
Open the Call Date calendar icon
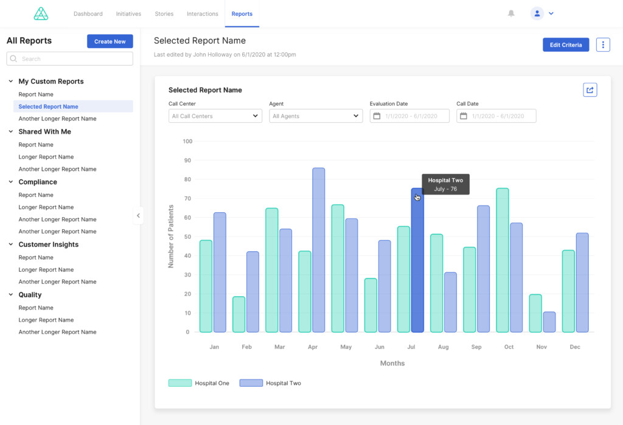point(465,116)
